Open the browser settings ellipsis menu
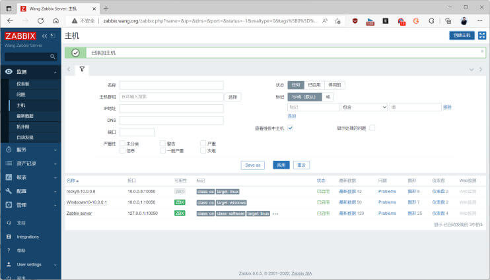The image size is (490, 280). pyautogui.click(x=480, y=21)
